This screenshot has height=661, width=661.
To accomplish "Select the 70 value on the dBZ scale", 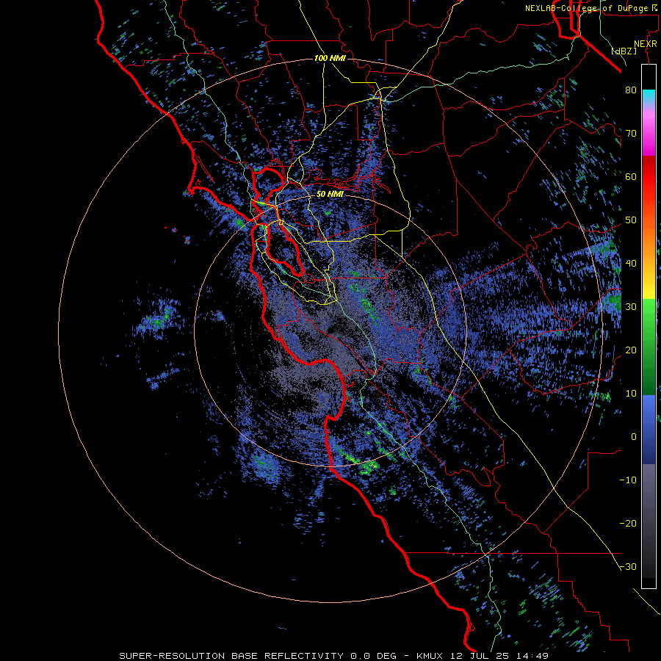I will pos(631,133).
